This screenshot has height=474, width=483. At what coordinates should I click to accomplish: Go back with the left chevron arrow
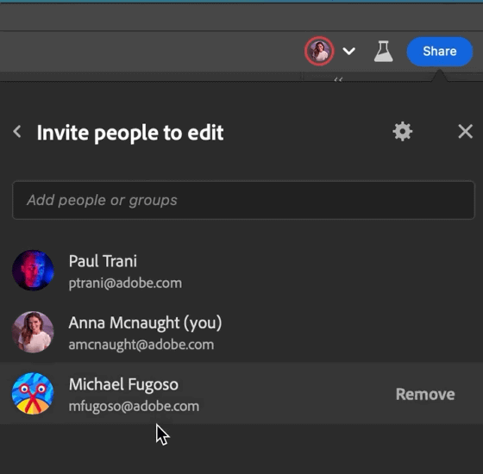tap(17, 132)
